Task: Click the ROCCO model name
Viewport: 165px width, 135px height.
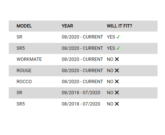Action: pos(24,82)
